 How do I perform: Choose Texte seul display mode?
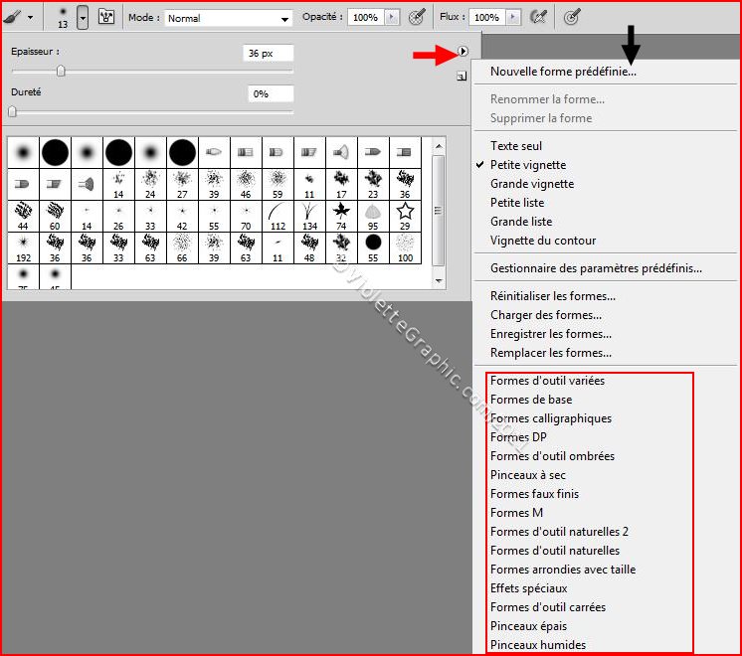515,146
